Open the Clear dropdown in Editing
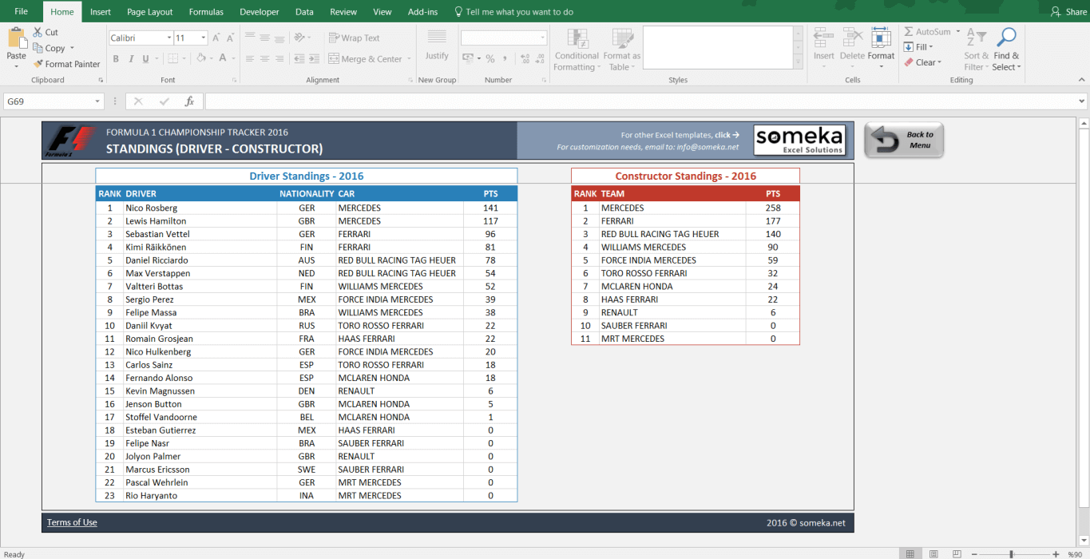The width and height of the screenshot is (1090, 559). point(923,62)
